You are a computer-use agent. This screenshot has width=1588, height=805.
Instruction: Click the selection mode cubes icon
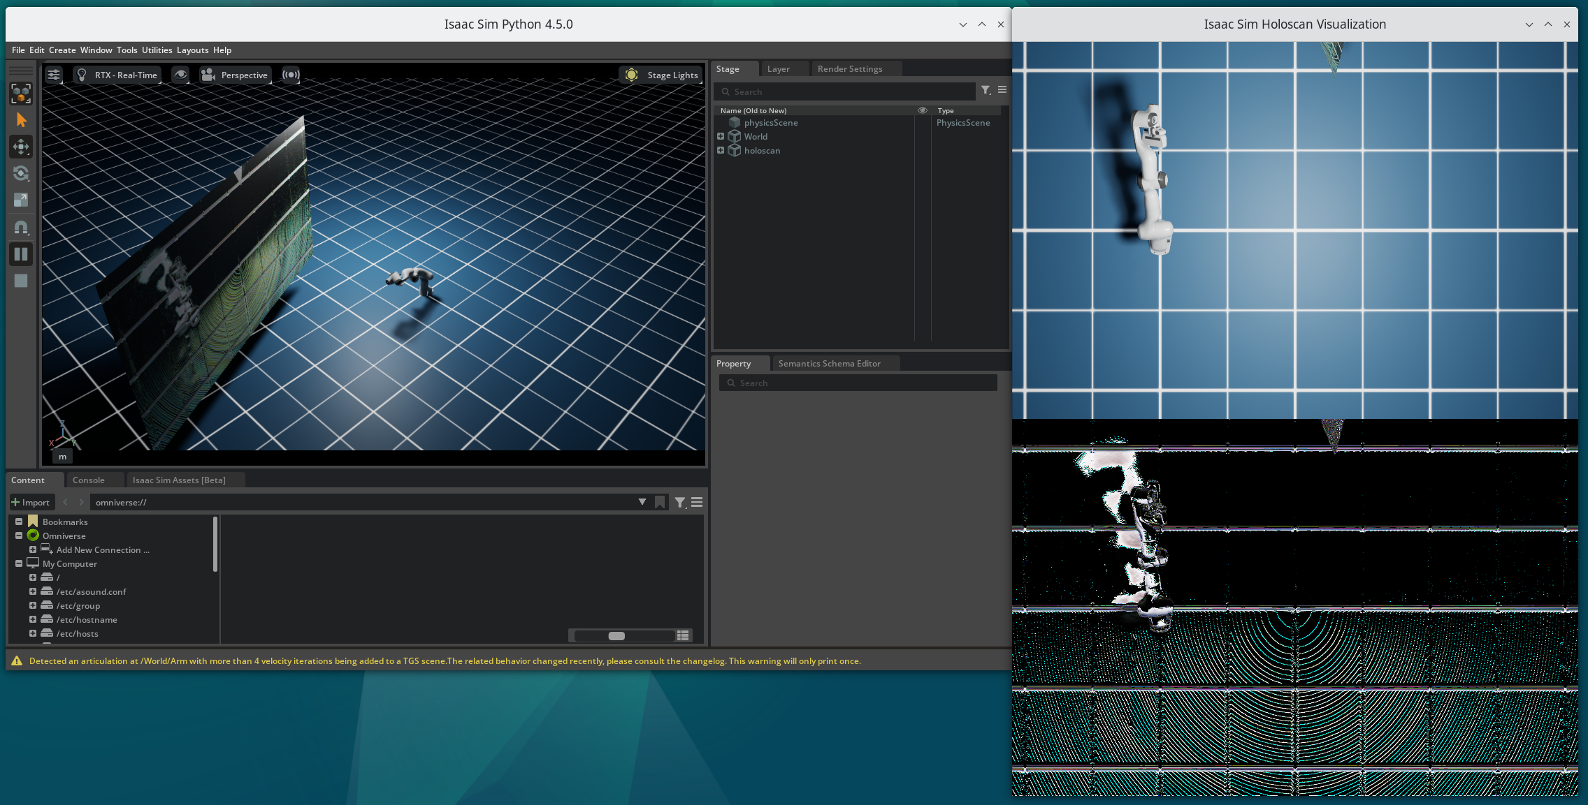(21, 93)
